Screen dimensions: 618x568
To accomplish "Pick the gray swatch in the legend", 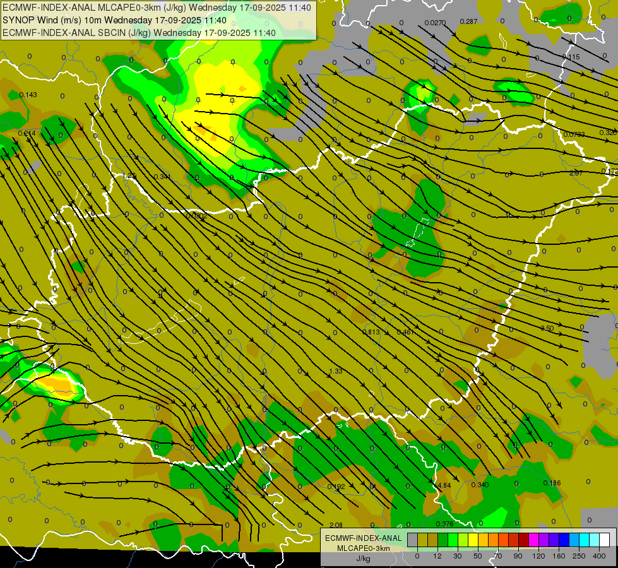I will [x=412, y=540].
